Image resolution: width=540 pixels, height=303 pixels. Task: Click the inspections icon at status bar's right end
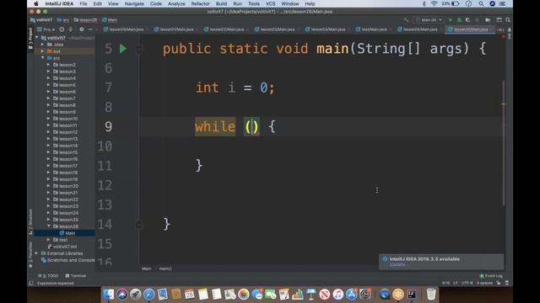coord(507,283)
